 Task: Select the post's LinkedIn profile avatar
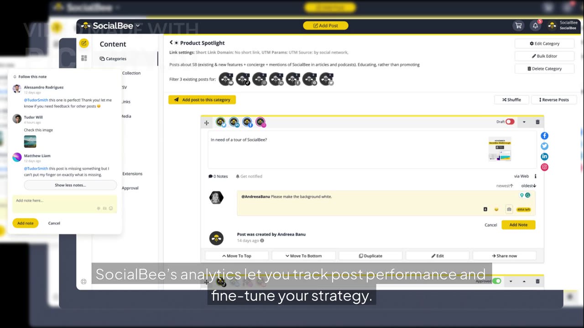tap(234, 122)
